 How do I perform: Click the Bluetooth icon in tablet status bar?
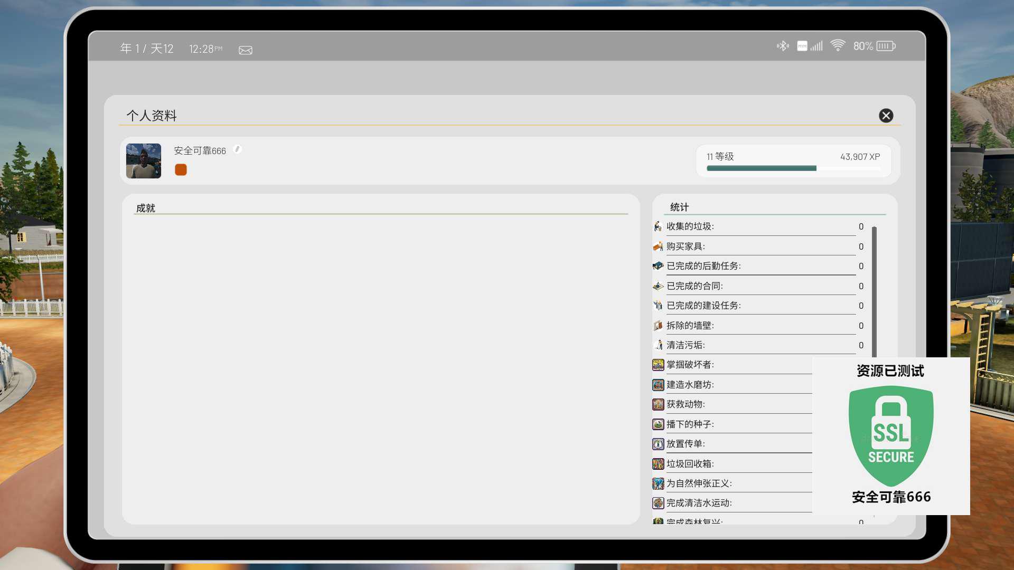click(x=783, y=46)
